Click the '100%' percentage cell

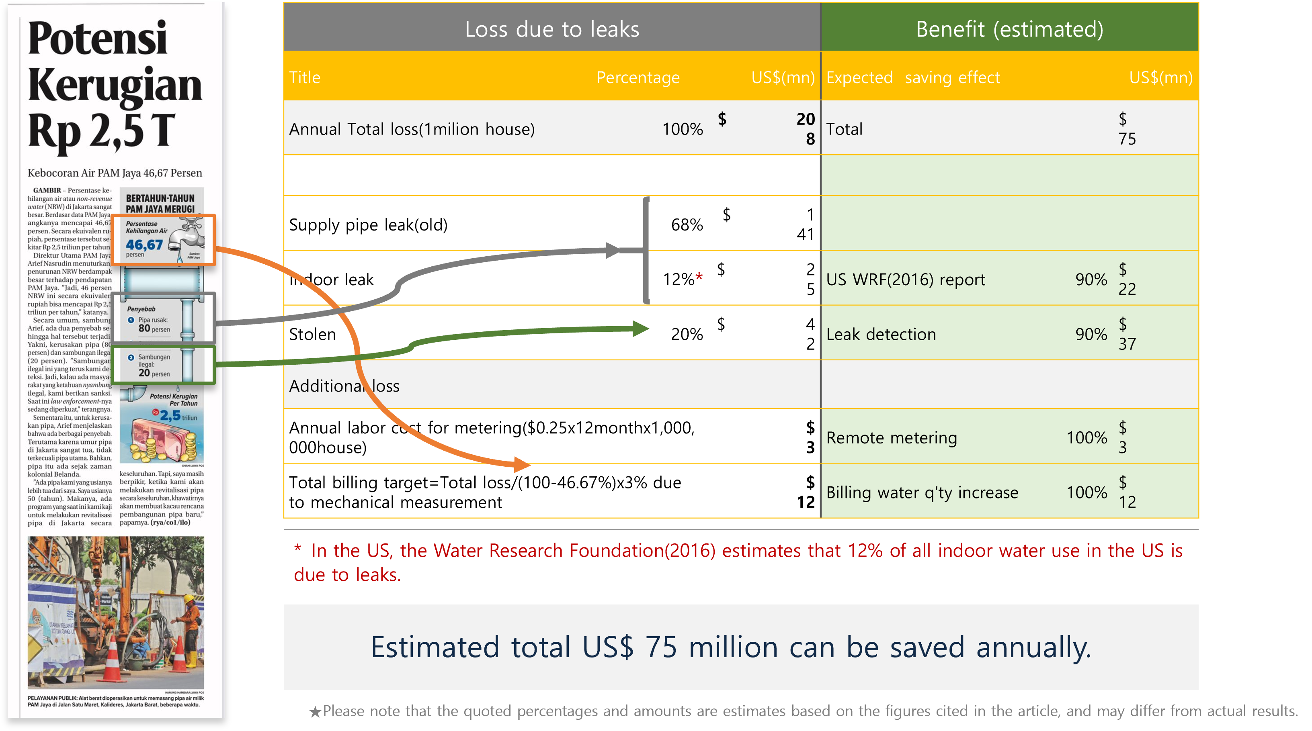click(x=682, y=129)
